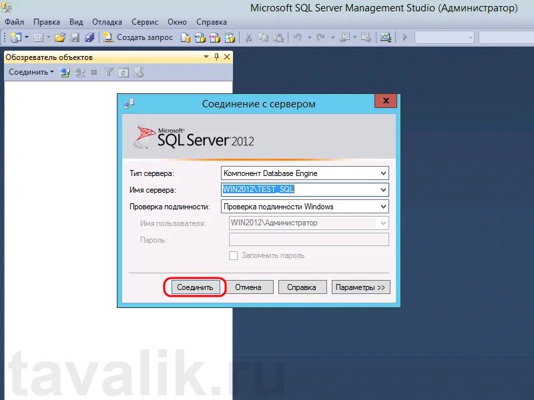Click the Redo arrow icon
The width and height of the screenshot is (534, 400).
click(x=320, y=37)
